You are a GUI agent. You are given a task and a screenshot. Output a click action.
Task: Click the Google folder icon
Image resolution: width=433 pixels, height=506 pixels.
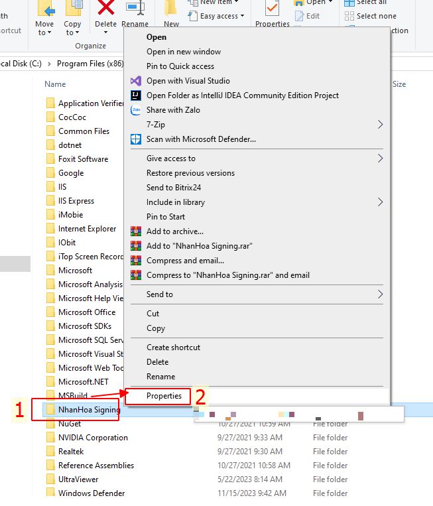coord(50,172)
